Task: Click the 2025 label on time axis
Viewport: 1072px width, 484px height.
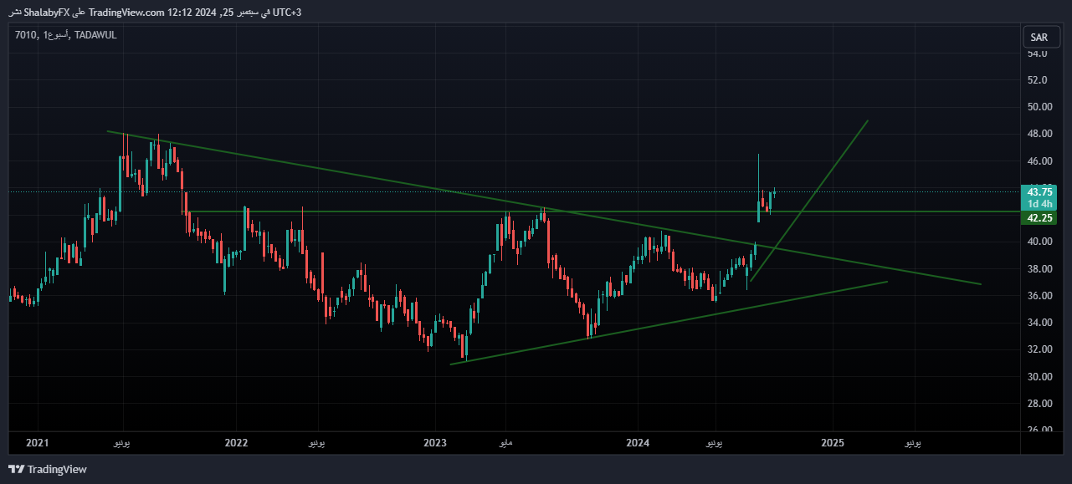Action: tap(833, 441)
